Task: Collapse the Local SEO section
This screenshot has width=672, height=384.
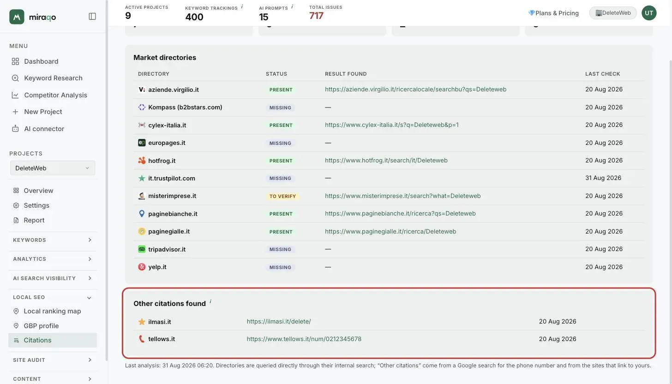Action: (x=53, y=297)
